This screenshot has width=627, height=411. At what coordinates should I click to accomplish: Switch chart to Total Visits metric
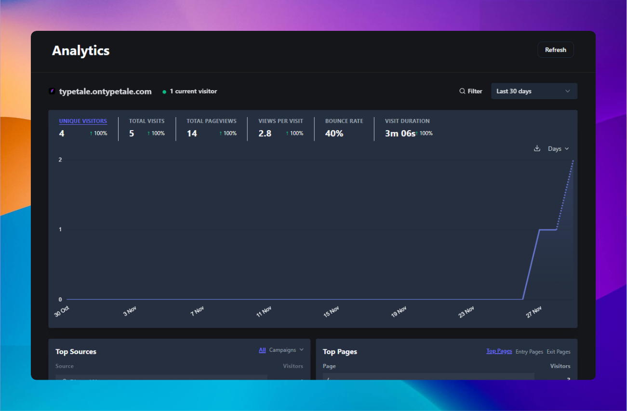(x=147, y=121)
